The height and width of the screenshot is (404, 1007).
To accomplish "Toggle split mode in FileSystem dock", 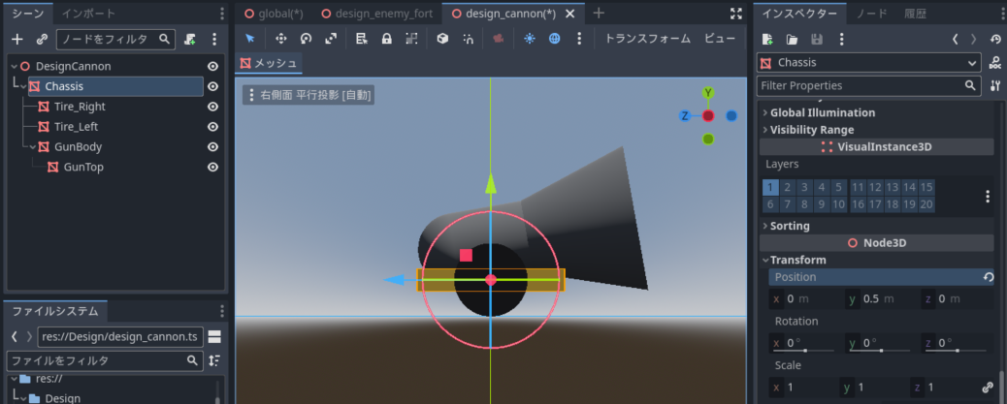I will pos(214,337).
